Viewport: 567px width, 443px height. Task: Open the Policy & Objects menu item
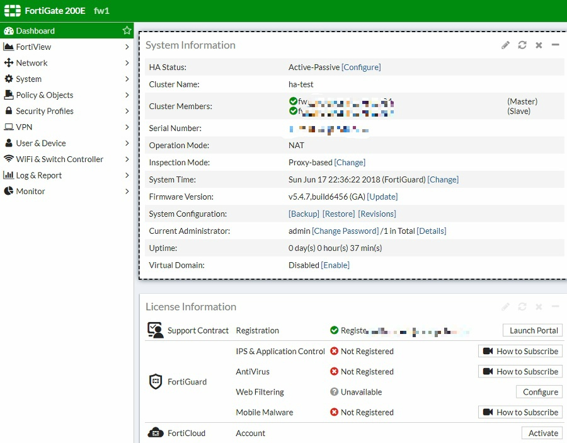point(67,95)
